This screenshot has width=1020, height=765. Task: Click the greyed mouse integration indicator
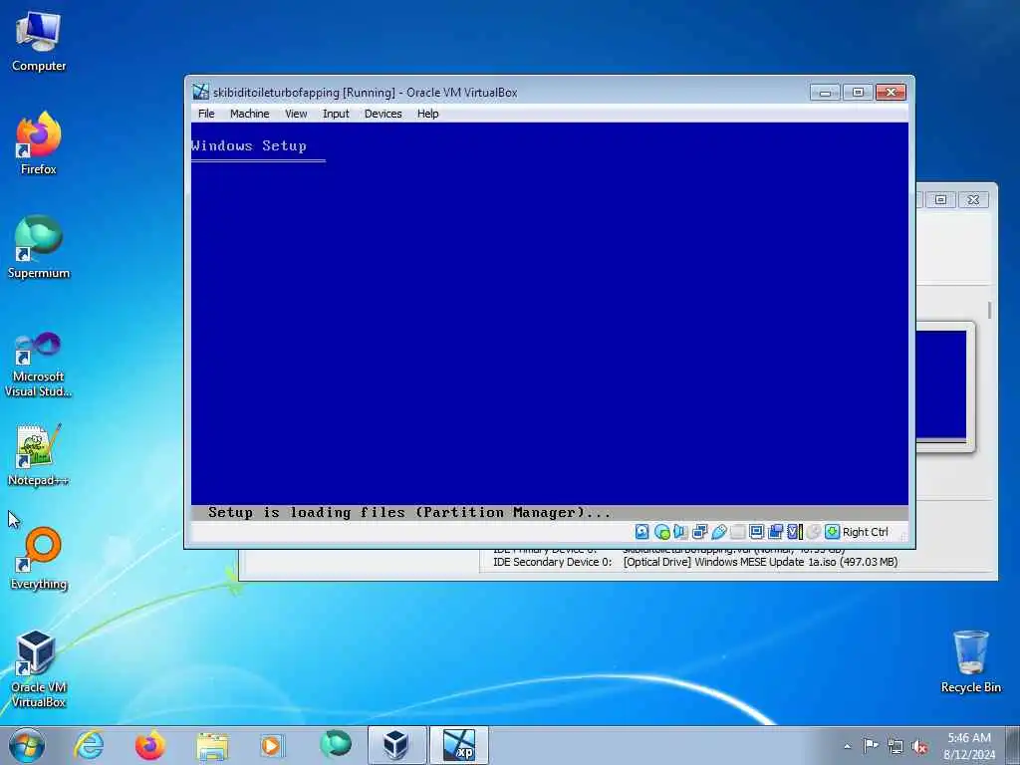coord(813,532)
